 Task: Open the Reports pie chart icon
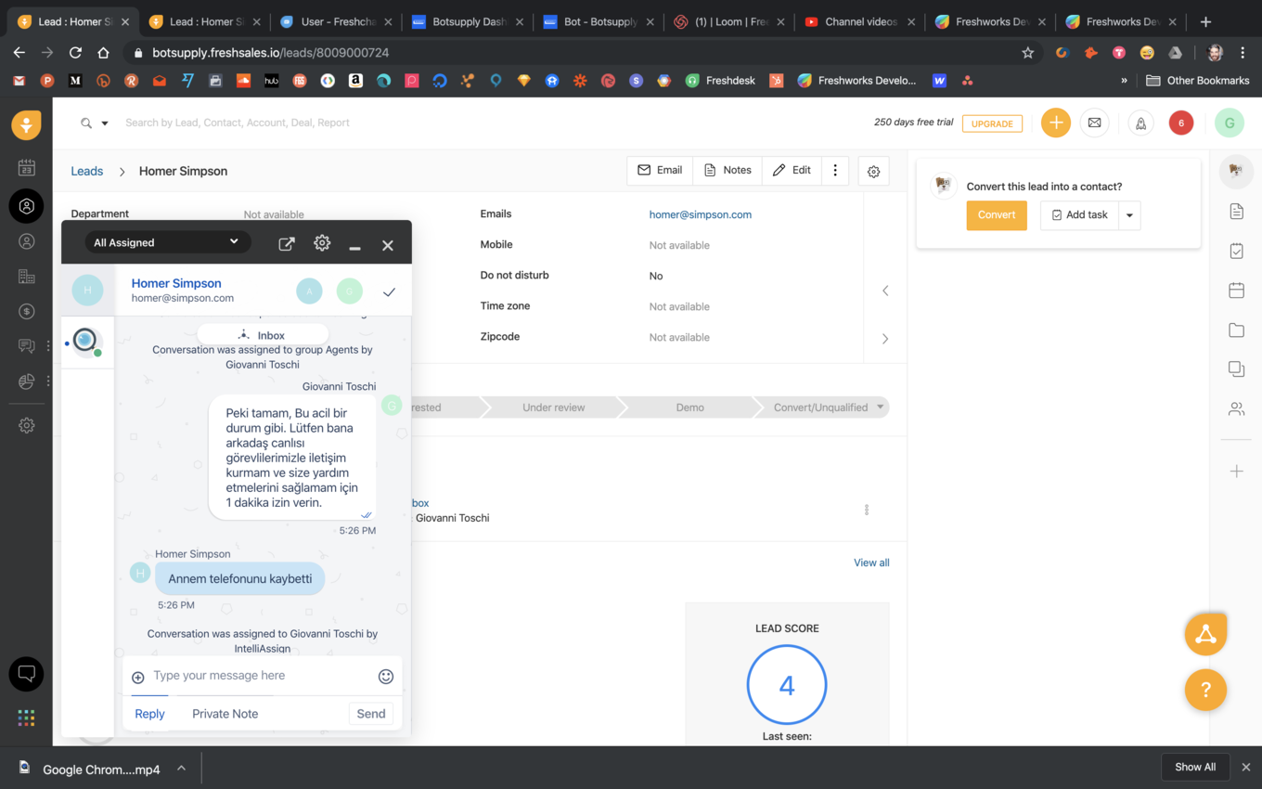coord(26,380)
